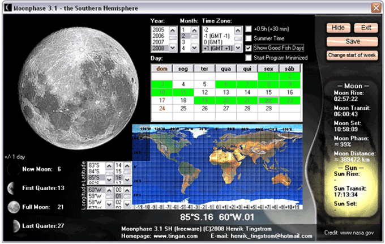Viewport: 385px width, 244px height.
Task: Click latitude minutes list up arrow
Action: coord(127,166)
